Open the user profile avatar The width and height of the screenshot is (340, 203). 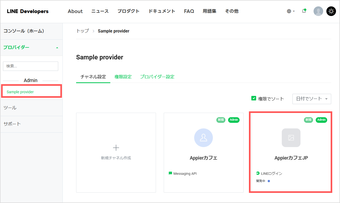(318, 11)
